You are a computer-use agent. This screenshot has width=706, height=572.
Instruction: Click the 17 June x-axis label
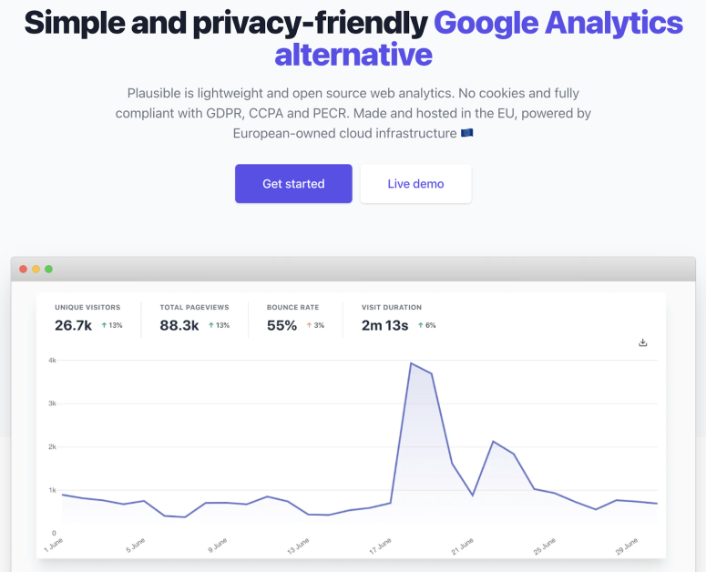pyautogui.click(x=382, y=546)
